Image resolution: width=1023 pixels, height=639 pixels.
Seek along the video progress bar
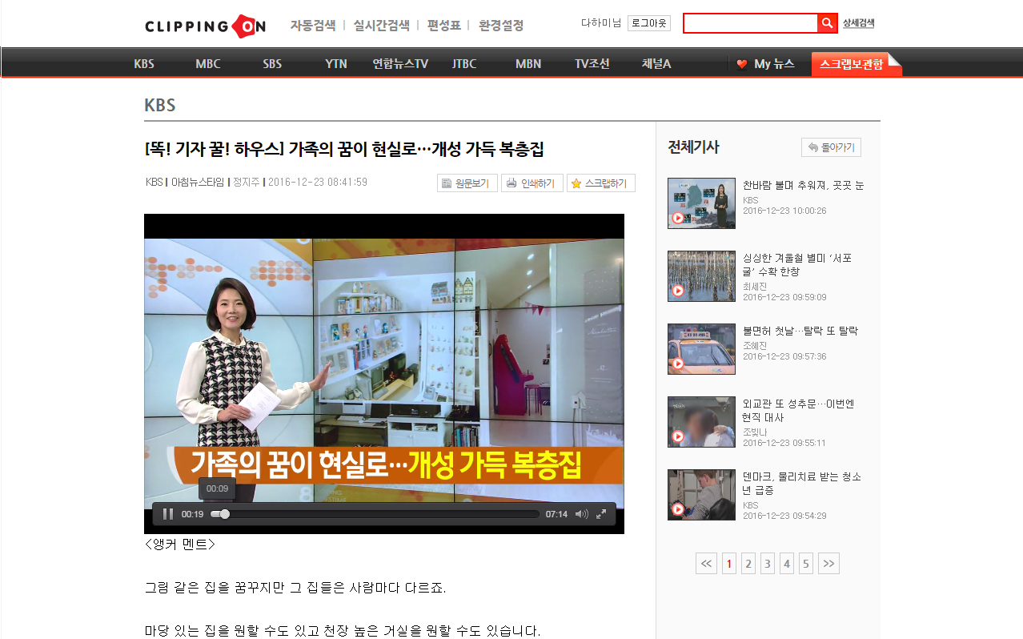(x=376, y=514)
